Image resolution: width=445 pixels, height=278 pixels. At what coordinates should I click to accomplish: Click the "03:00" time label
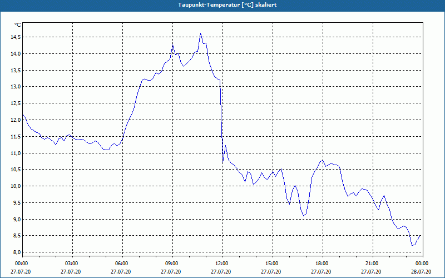coord(73,264)
